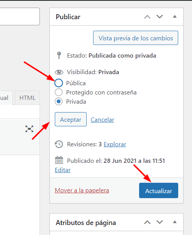Click Aceptar to confirm visibility
Screen dimensions: 192x235
[x=71, y=119]
